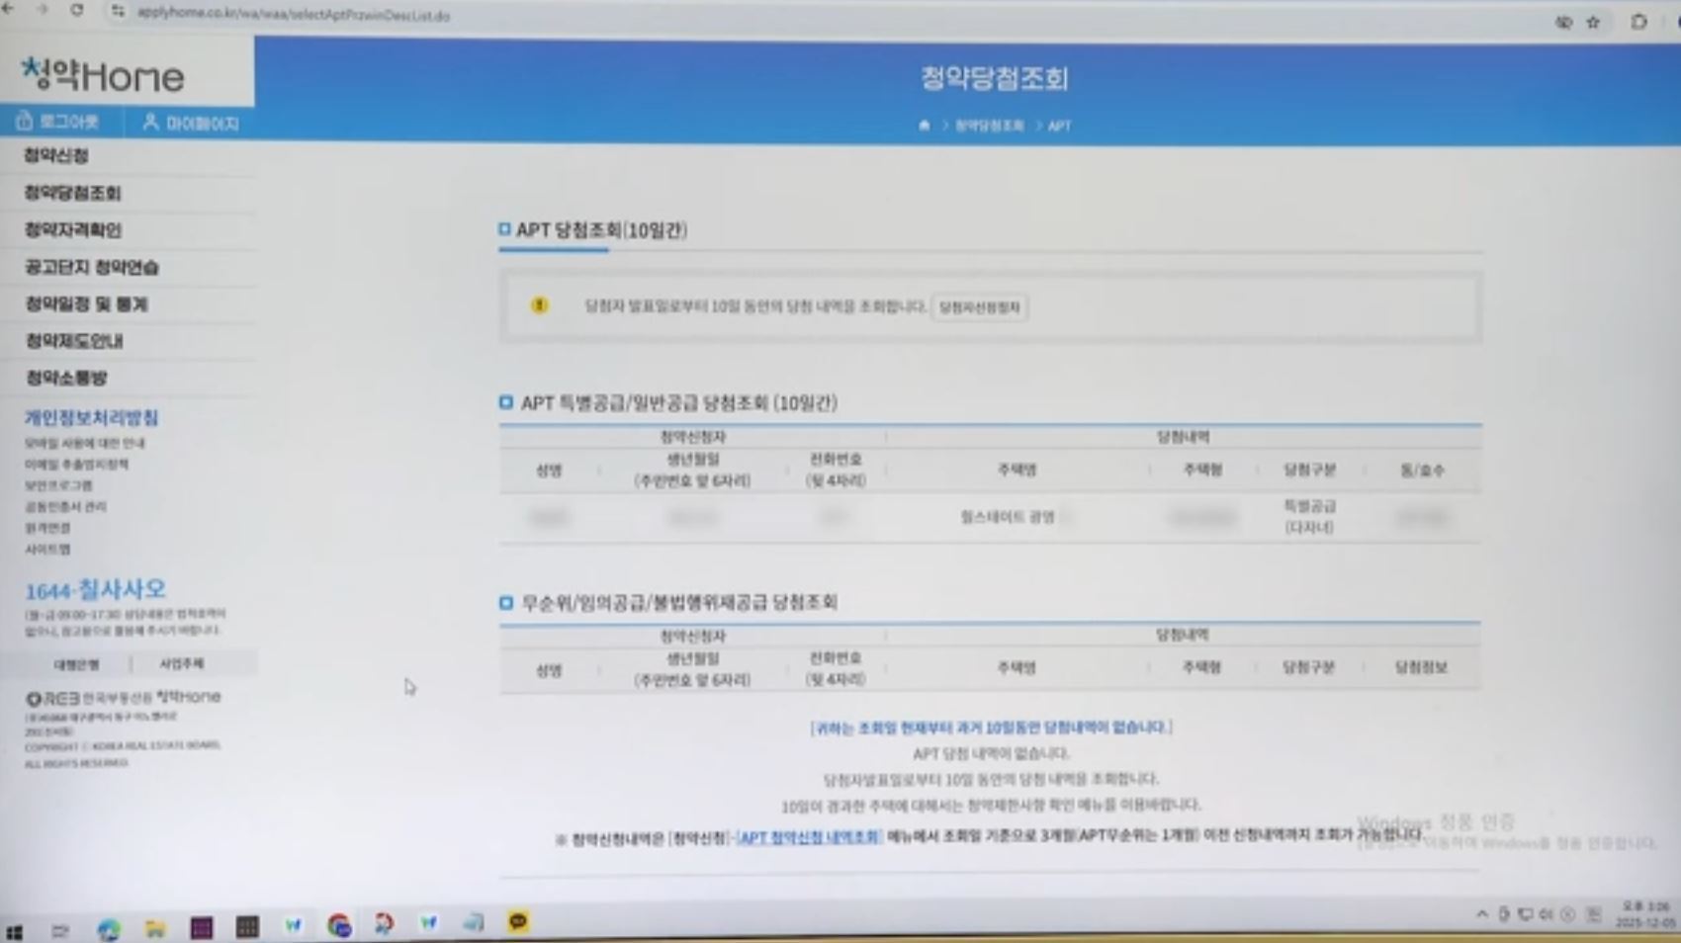Expand the 청약일정 및 통계 menu
This screenshot has width=1681, height=943.
point(86,303)
